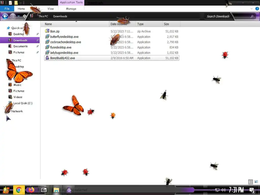Switch to details view layout icon
This screenshot has width=260, height=195.
pos(250,182)
